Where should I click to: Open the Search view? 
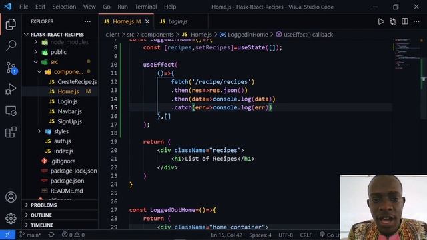click(x=11, y=45)
